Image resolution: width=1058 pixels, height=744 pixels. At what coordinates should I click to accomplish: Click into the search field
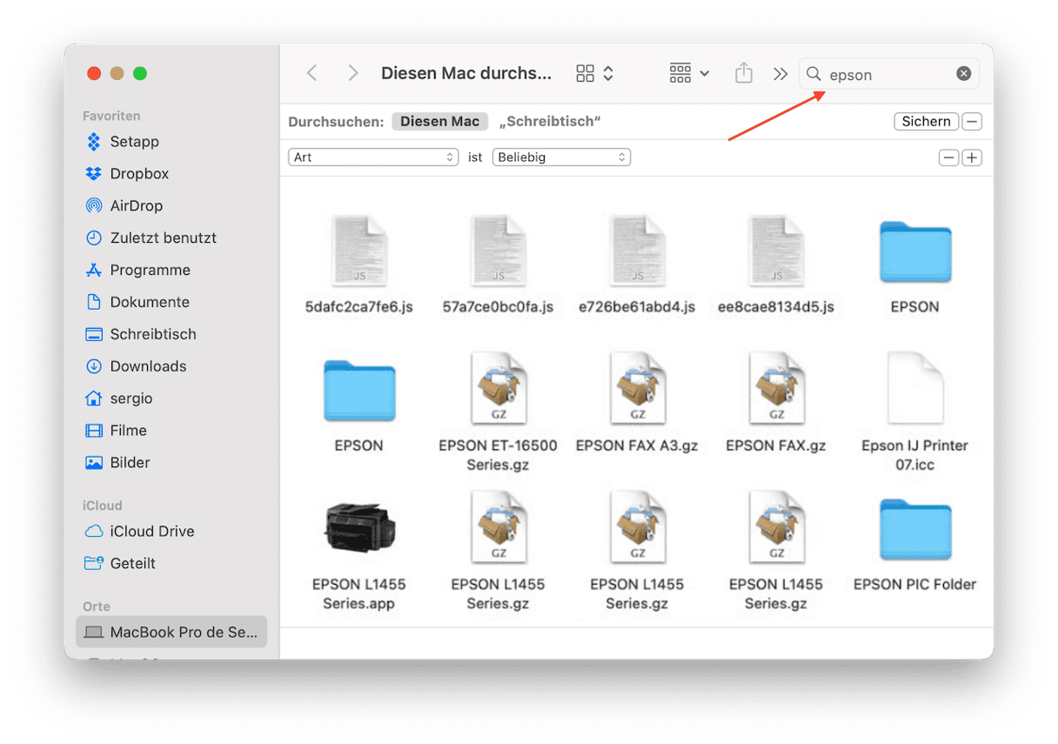pyautogui.click(x=887, y=74)
